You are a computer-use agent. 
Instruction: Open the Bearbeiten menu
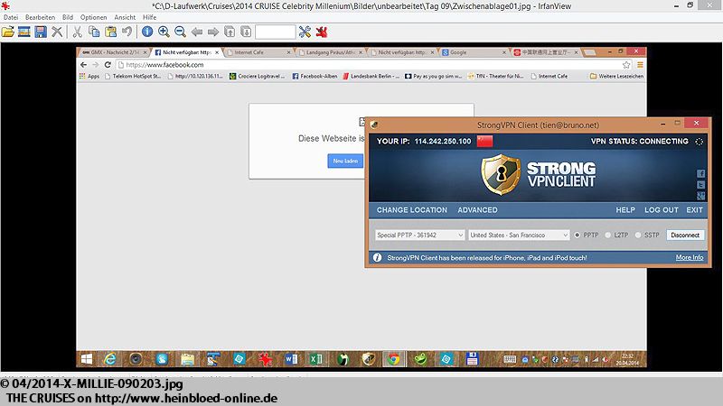(x=40, y=17)
